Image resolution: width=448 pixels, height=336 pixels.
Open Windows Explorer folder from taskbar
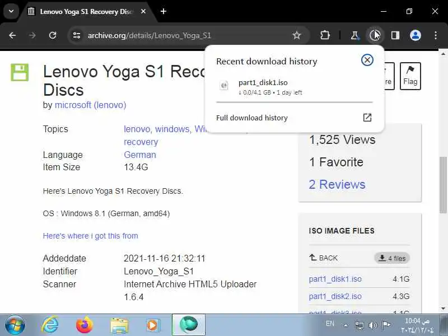[119, 325]
